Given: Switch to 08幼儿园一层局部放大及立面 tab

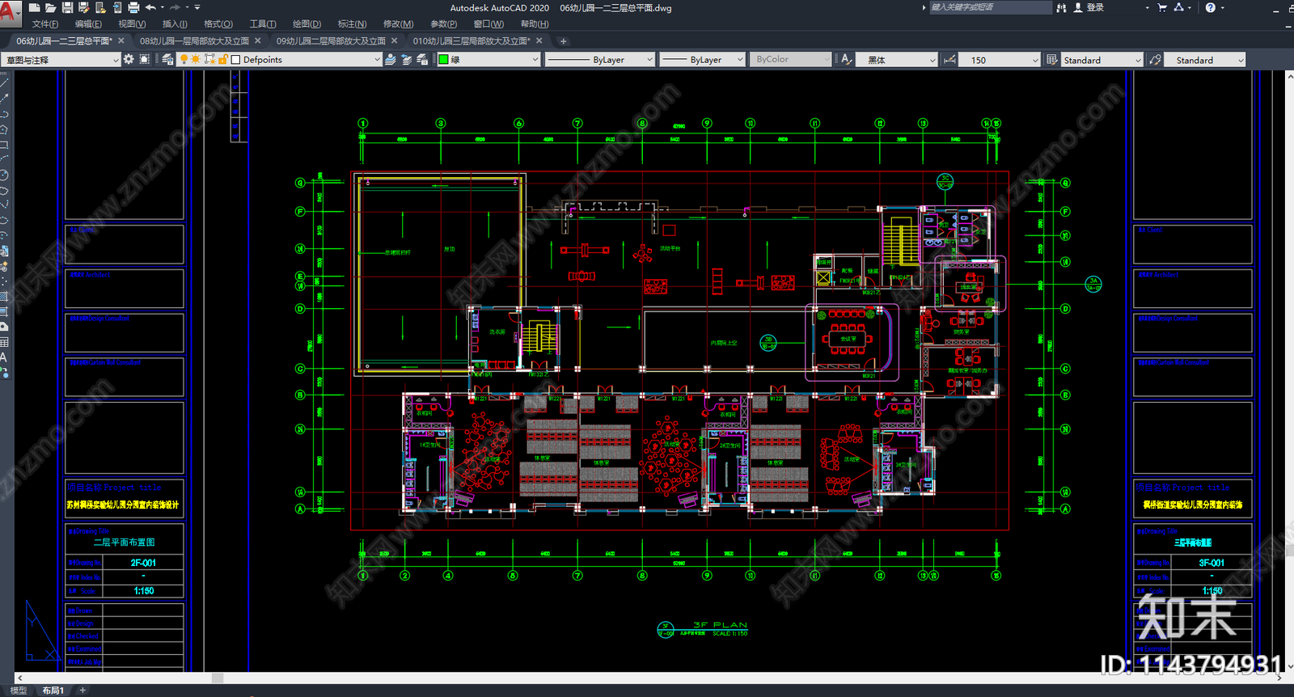Looking at the screenshot, I should [194, 40].
